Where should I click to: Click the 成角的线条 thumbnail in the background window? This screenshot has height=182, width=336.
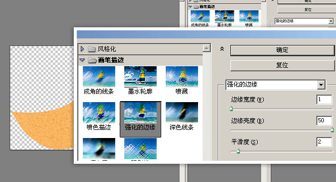pos(200,17)
